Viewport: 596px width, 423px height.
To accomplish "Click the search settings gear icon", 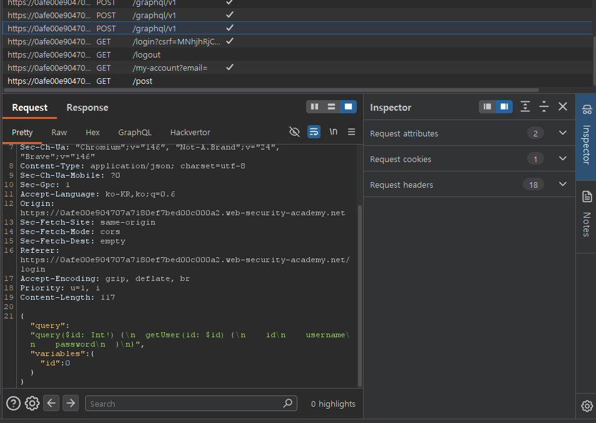I will [32, 404].
